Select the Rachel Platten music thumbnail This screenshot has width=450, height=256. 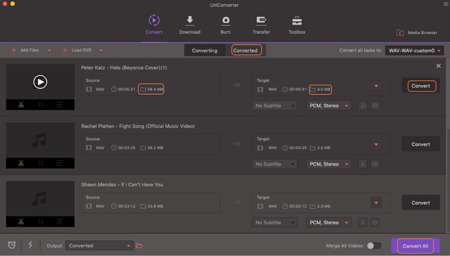tap(40, 140)
